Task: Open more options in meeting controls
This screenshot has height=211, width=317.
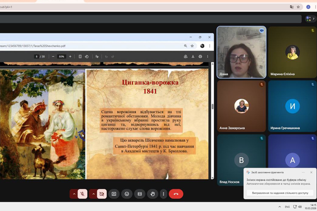Action: pyautogui.click(x=163, y=194)
